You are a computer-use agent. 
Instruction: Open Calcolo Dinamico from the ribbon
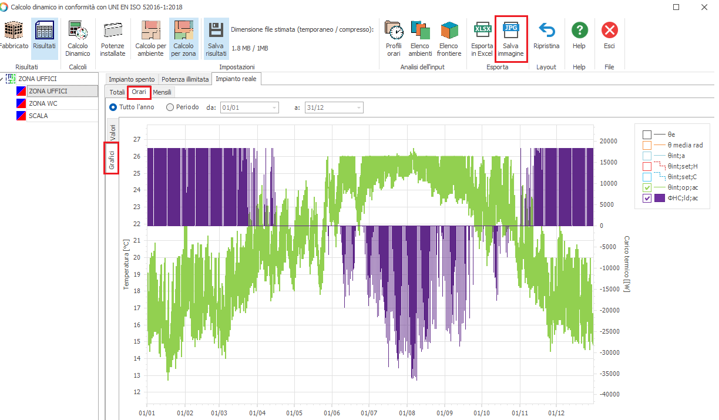pos(78,31)
